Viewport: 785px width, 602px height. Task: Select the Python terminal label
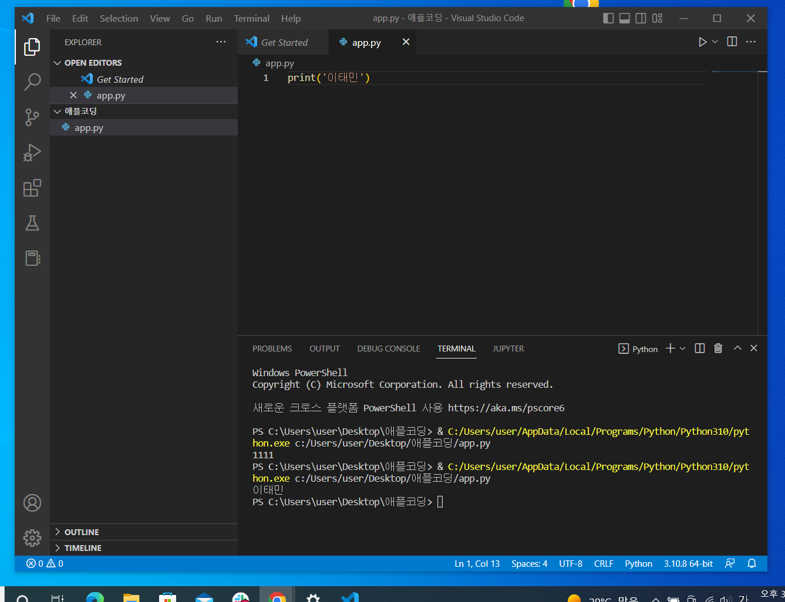pyautogui.click(x=638, y=349)
